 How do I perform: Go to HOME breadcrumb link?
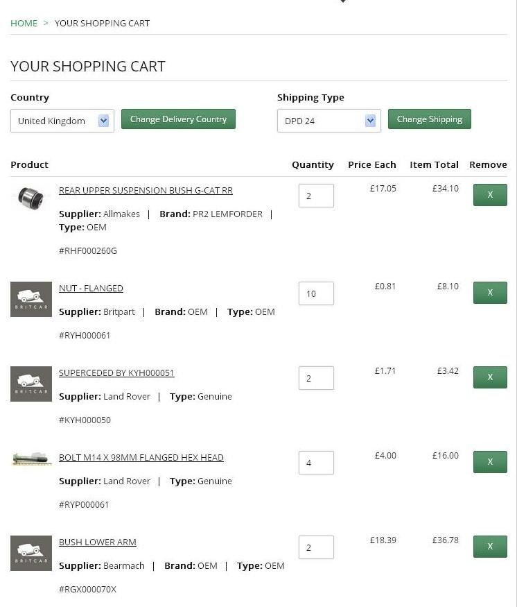coord(24,23)
